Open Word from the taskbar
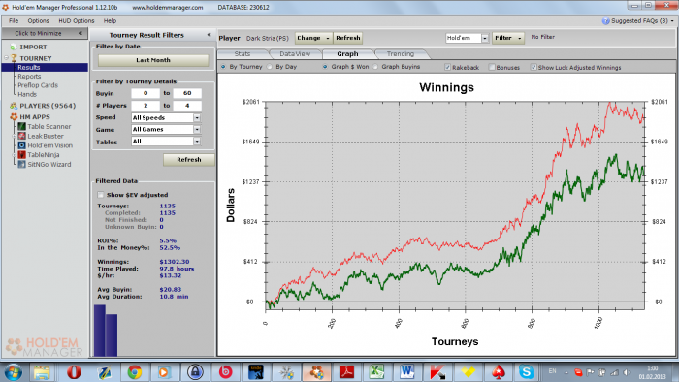This screenshot has width=679, height=382. click(407, 372)
